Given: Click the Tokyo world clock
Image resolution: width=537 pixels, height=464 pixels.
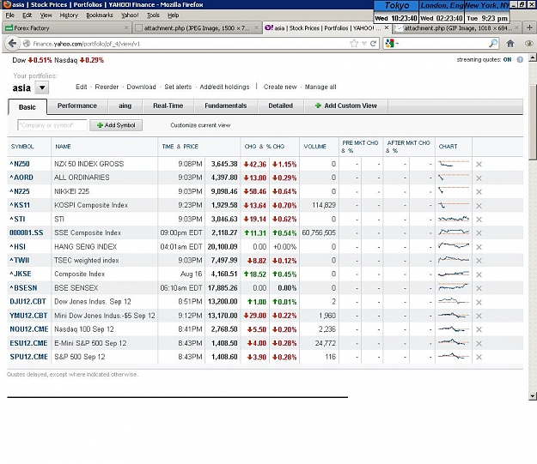Looking at the screenshot, I should coord(396,12).
